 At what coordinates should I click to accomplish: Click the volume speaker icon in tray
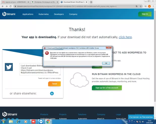pos(143,122)
